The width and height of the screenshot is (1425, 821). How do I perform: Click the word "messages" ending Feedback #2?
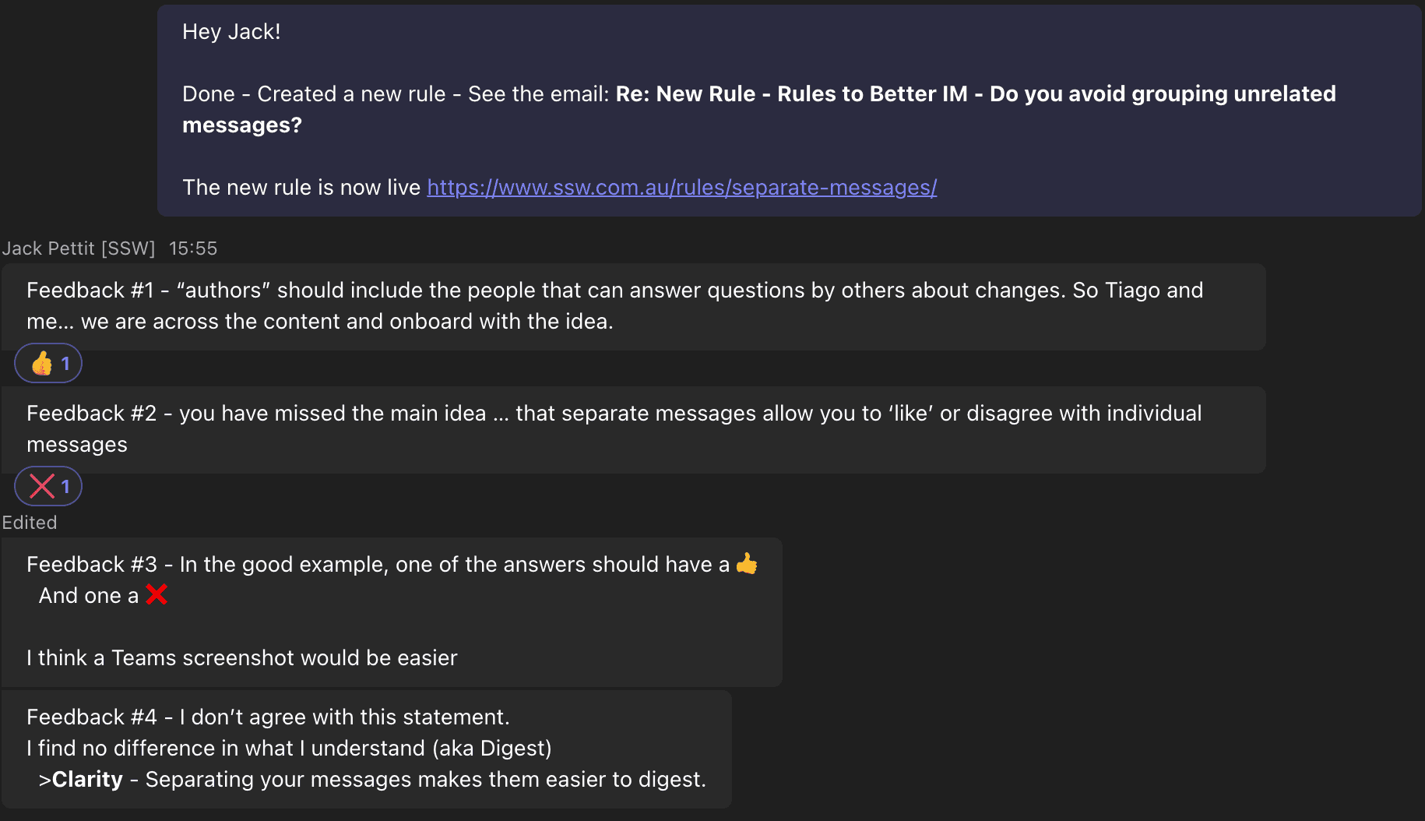click(x=77, y=445)
